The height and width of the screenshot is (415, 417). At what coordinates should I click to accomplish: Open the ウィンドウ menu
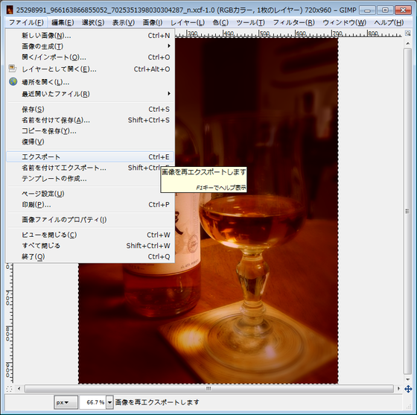(344, 22)
